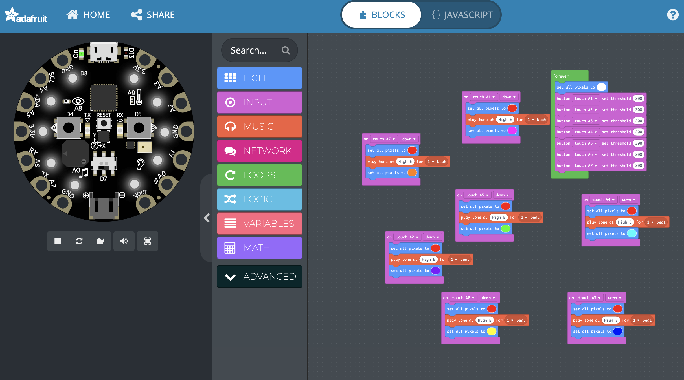Launch the simulator in full screen
The image size is (684, 380).
(148, 241)
